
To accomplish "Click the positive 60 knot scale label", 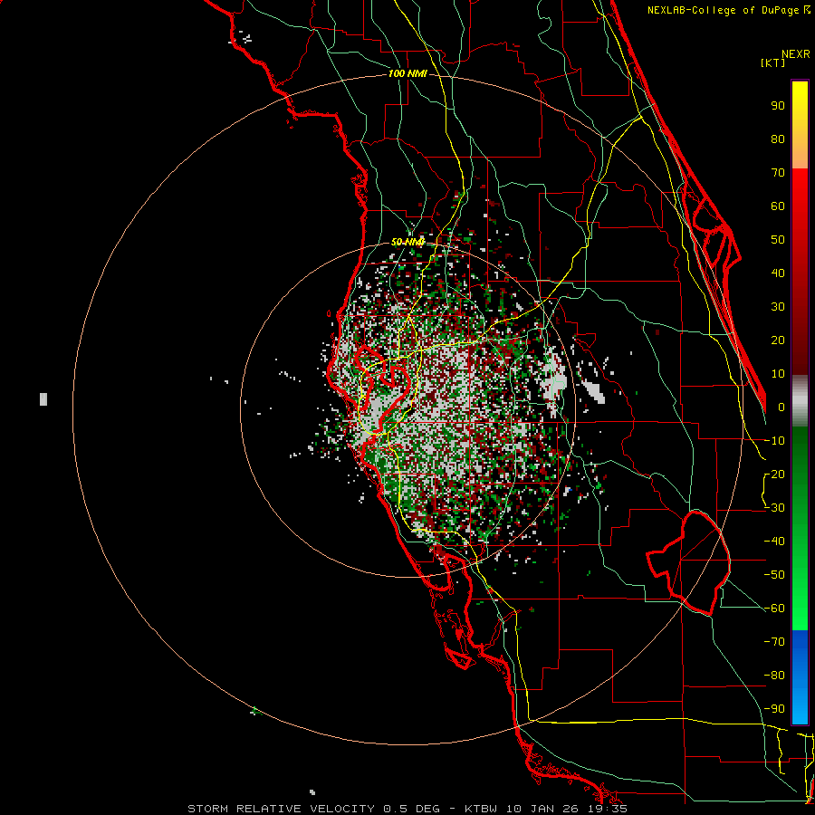I will click(778, 206).
